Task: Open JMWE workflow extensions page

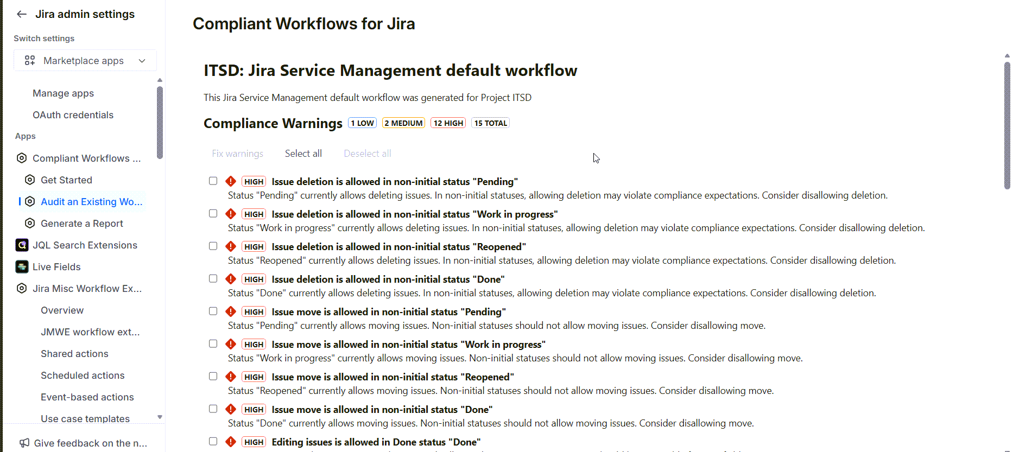Action: (90, 332)
